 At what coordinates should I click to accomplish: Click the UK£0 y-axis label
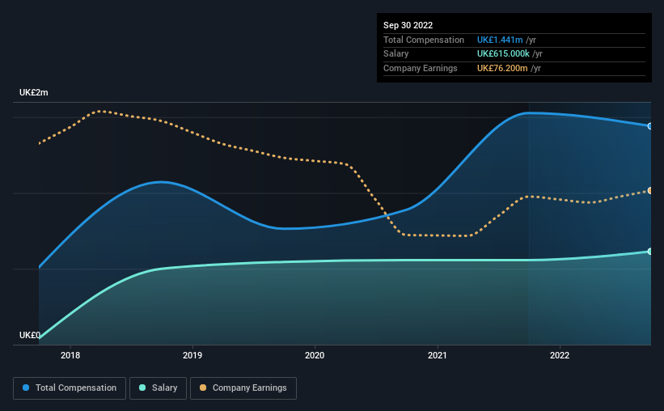(x=30, y=335)
